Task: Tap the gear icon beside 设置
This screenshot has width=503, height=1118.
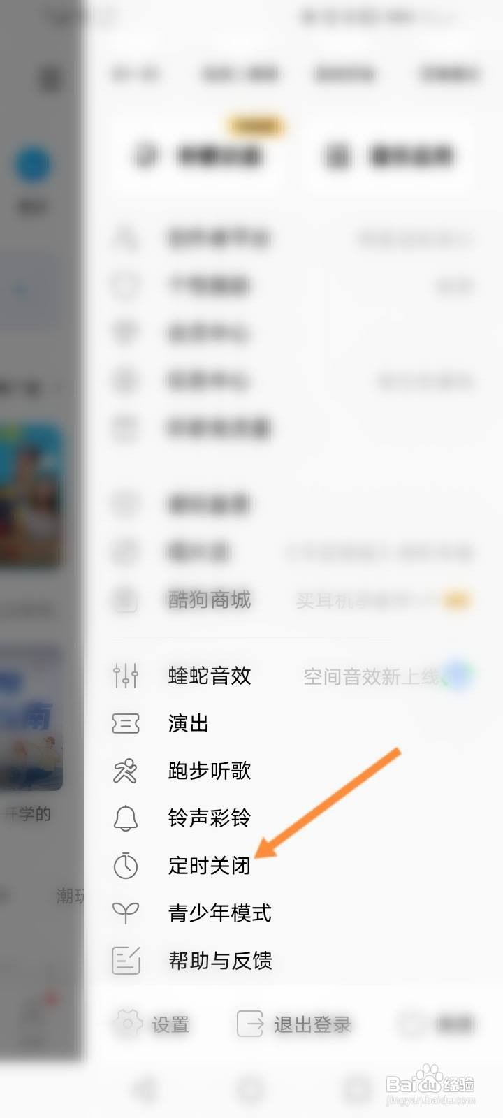Action: coord(127,1024)
